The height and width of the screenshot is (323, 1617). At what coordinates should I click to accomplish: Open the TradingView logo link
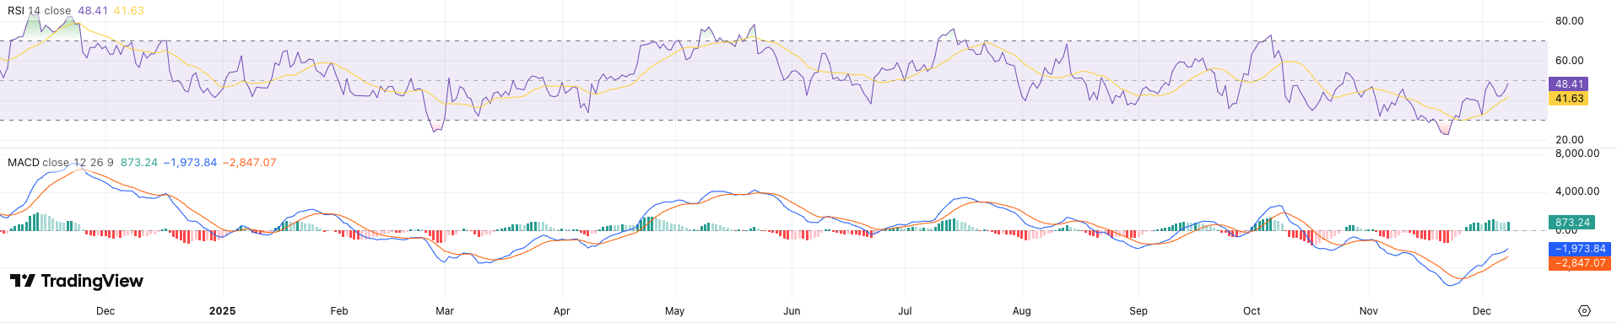(77, 281)
